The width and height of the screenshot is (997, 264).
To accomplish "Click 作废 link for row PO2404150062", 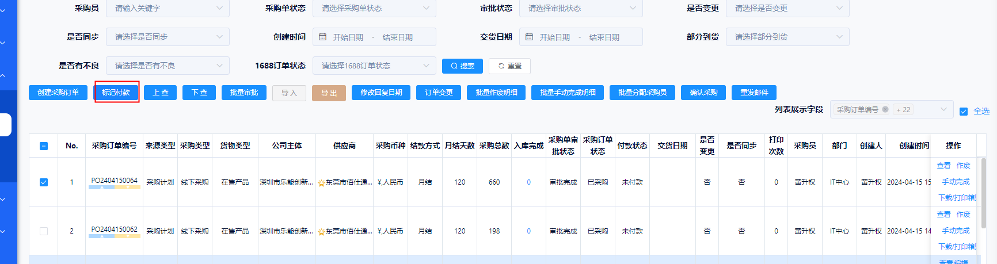I will tap(964, 215).
